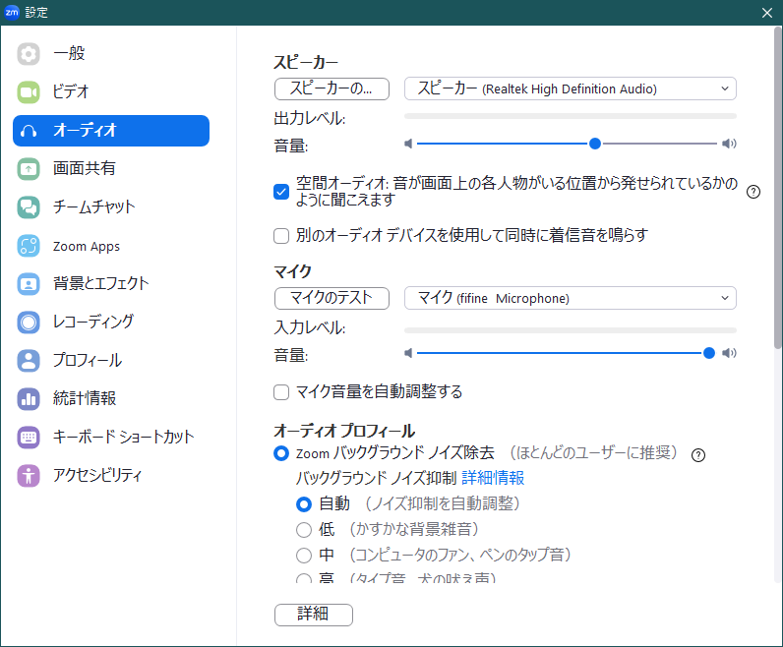Click the マイク section heading
Viewport: 783px width, 647px height.
(292, 271)
